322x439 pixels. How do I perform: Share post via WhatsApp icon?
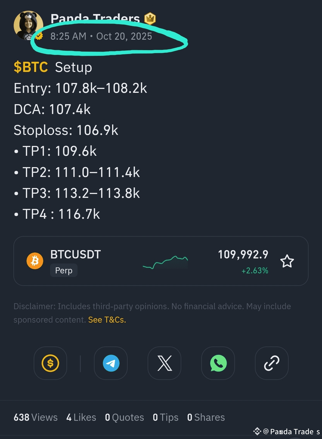218,363
